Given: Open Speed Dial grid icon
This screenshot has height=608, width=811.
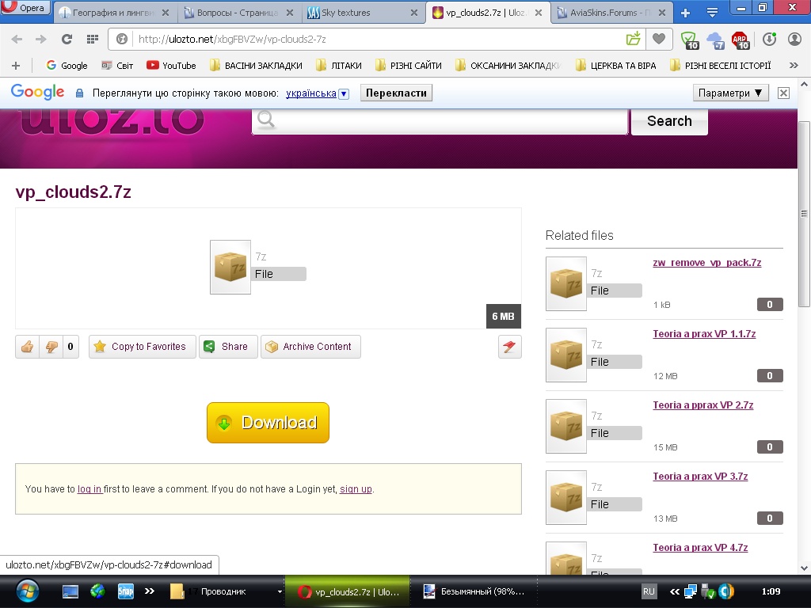Looking at the screenshot, I should 93,39.
